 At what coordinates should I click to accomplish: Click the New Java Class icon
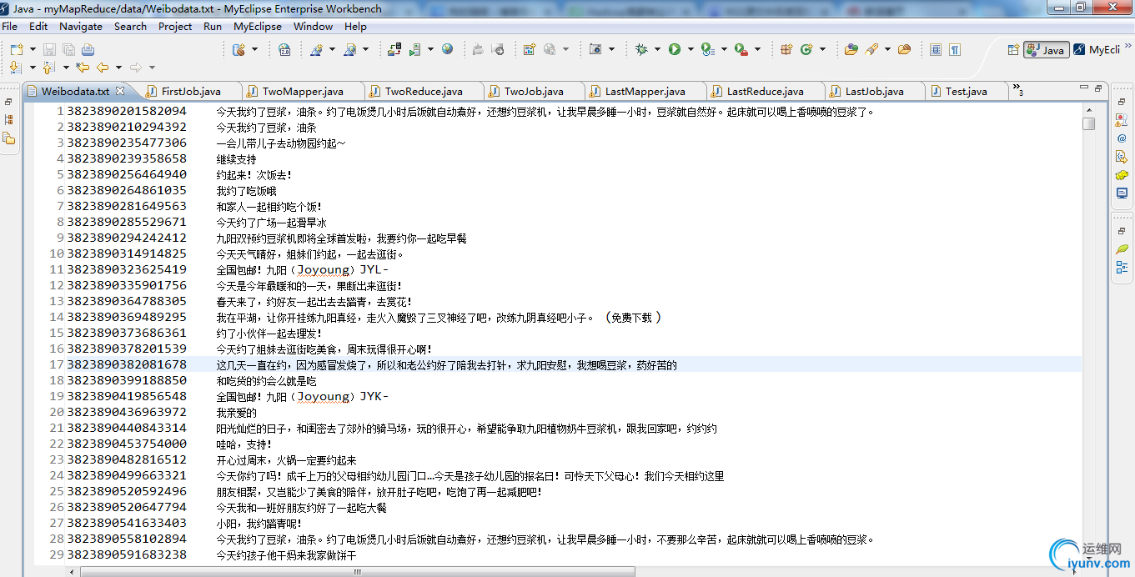click(806, 50)
